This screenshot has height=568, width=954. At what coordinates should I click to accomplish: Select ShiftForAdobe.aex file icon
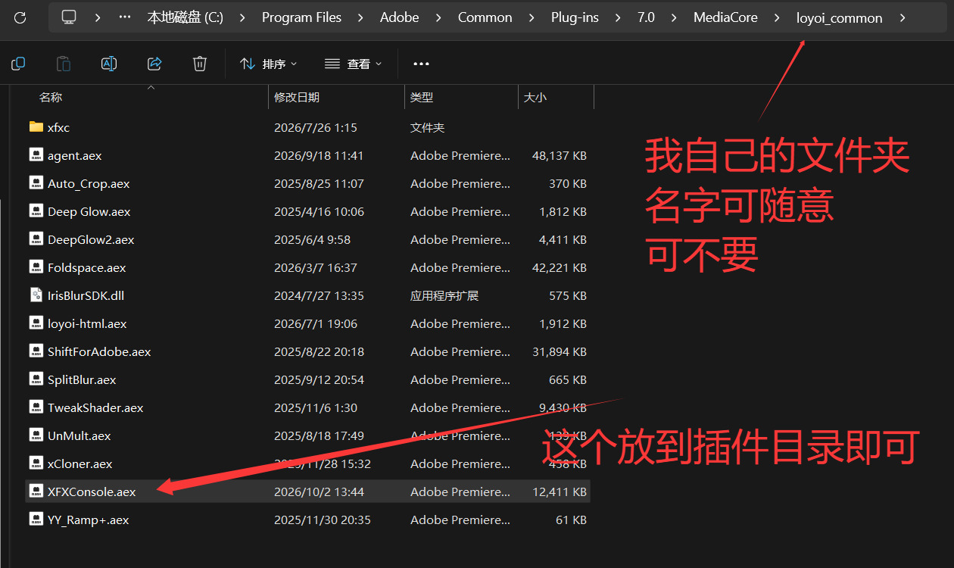pyautogui.click(x=36, y=351)
